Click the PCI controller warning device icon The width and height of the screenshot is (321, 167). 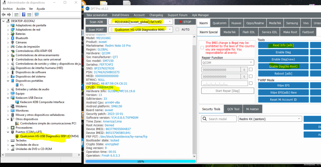(x=17, y=123)
